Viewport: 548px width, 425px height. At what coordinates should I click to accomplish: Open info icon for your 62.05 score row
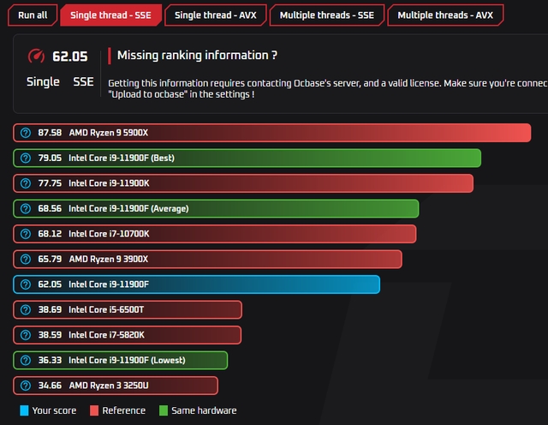26,284
